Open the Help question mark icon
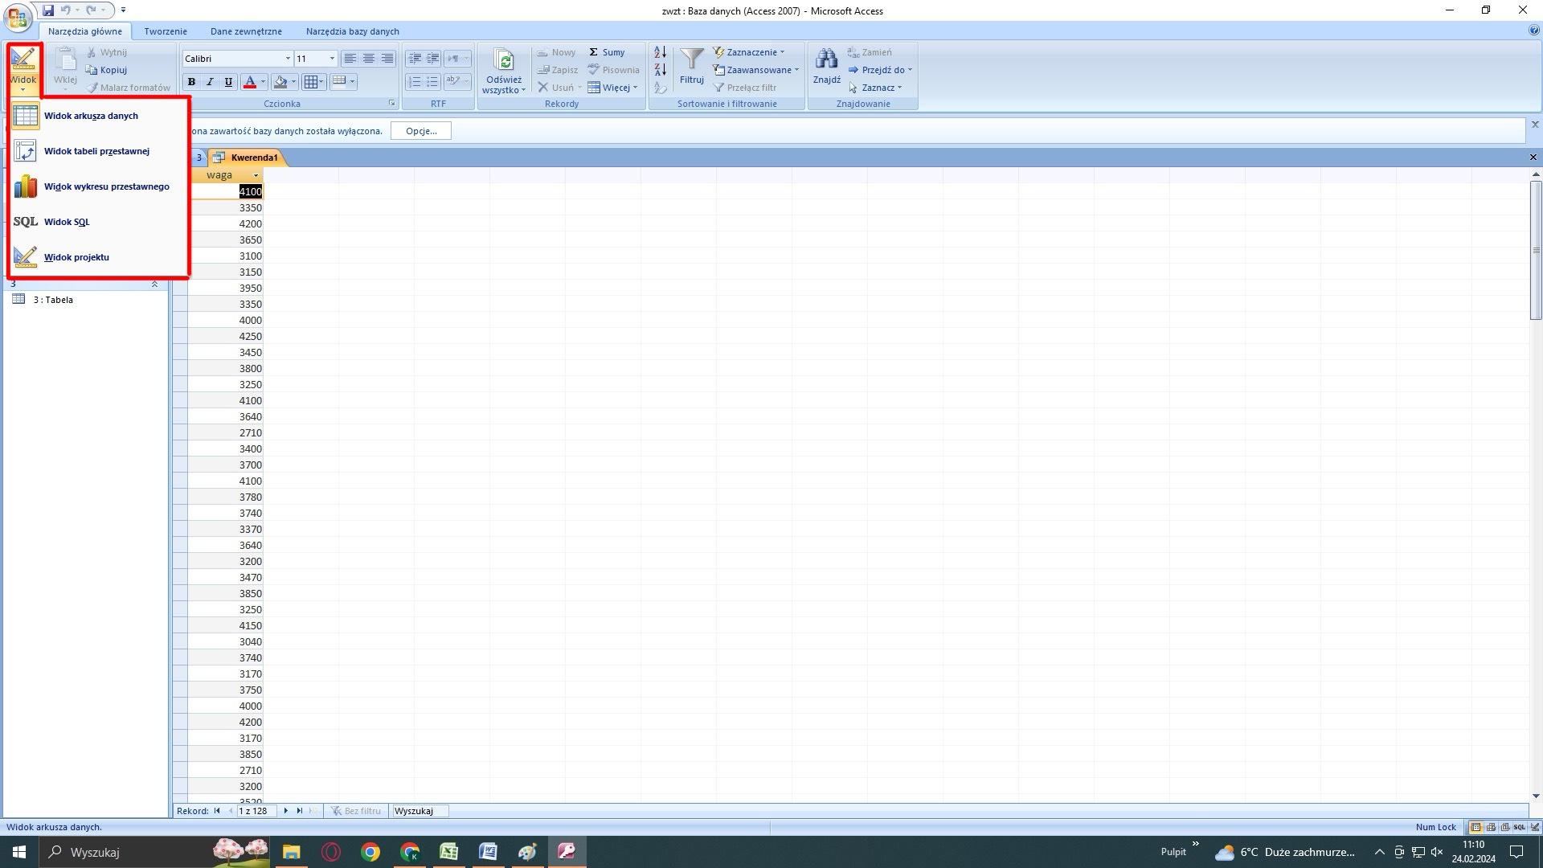The height and width of the screenshot is (868, 1543). click(x=1534, y=31)
